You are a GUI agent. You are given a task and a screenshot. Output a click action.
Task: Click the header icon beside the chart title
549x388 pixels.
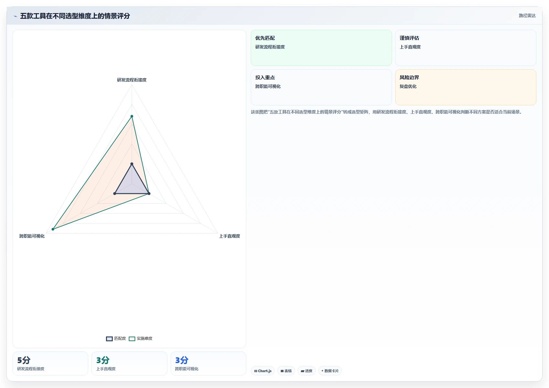click(x=15, y=16)
